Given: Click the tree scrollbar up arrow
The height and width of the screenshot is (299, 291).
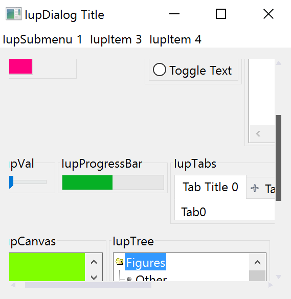Looking at the screenshot, I should click(x=257, y=263).
